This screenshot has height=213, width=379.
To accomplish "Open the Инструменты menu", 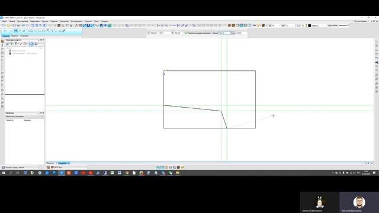I will click(x=76, y=21).
